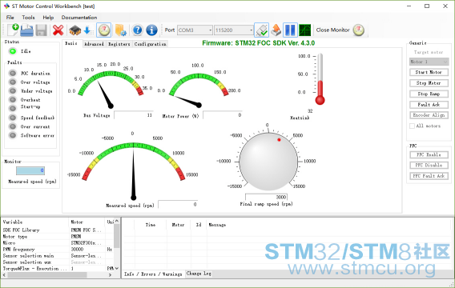Screen dimensions: 455x288
Task: Click the Motor Power value field
Action: point(223,115)
